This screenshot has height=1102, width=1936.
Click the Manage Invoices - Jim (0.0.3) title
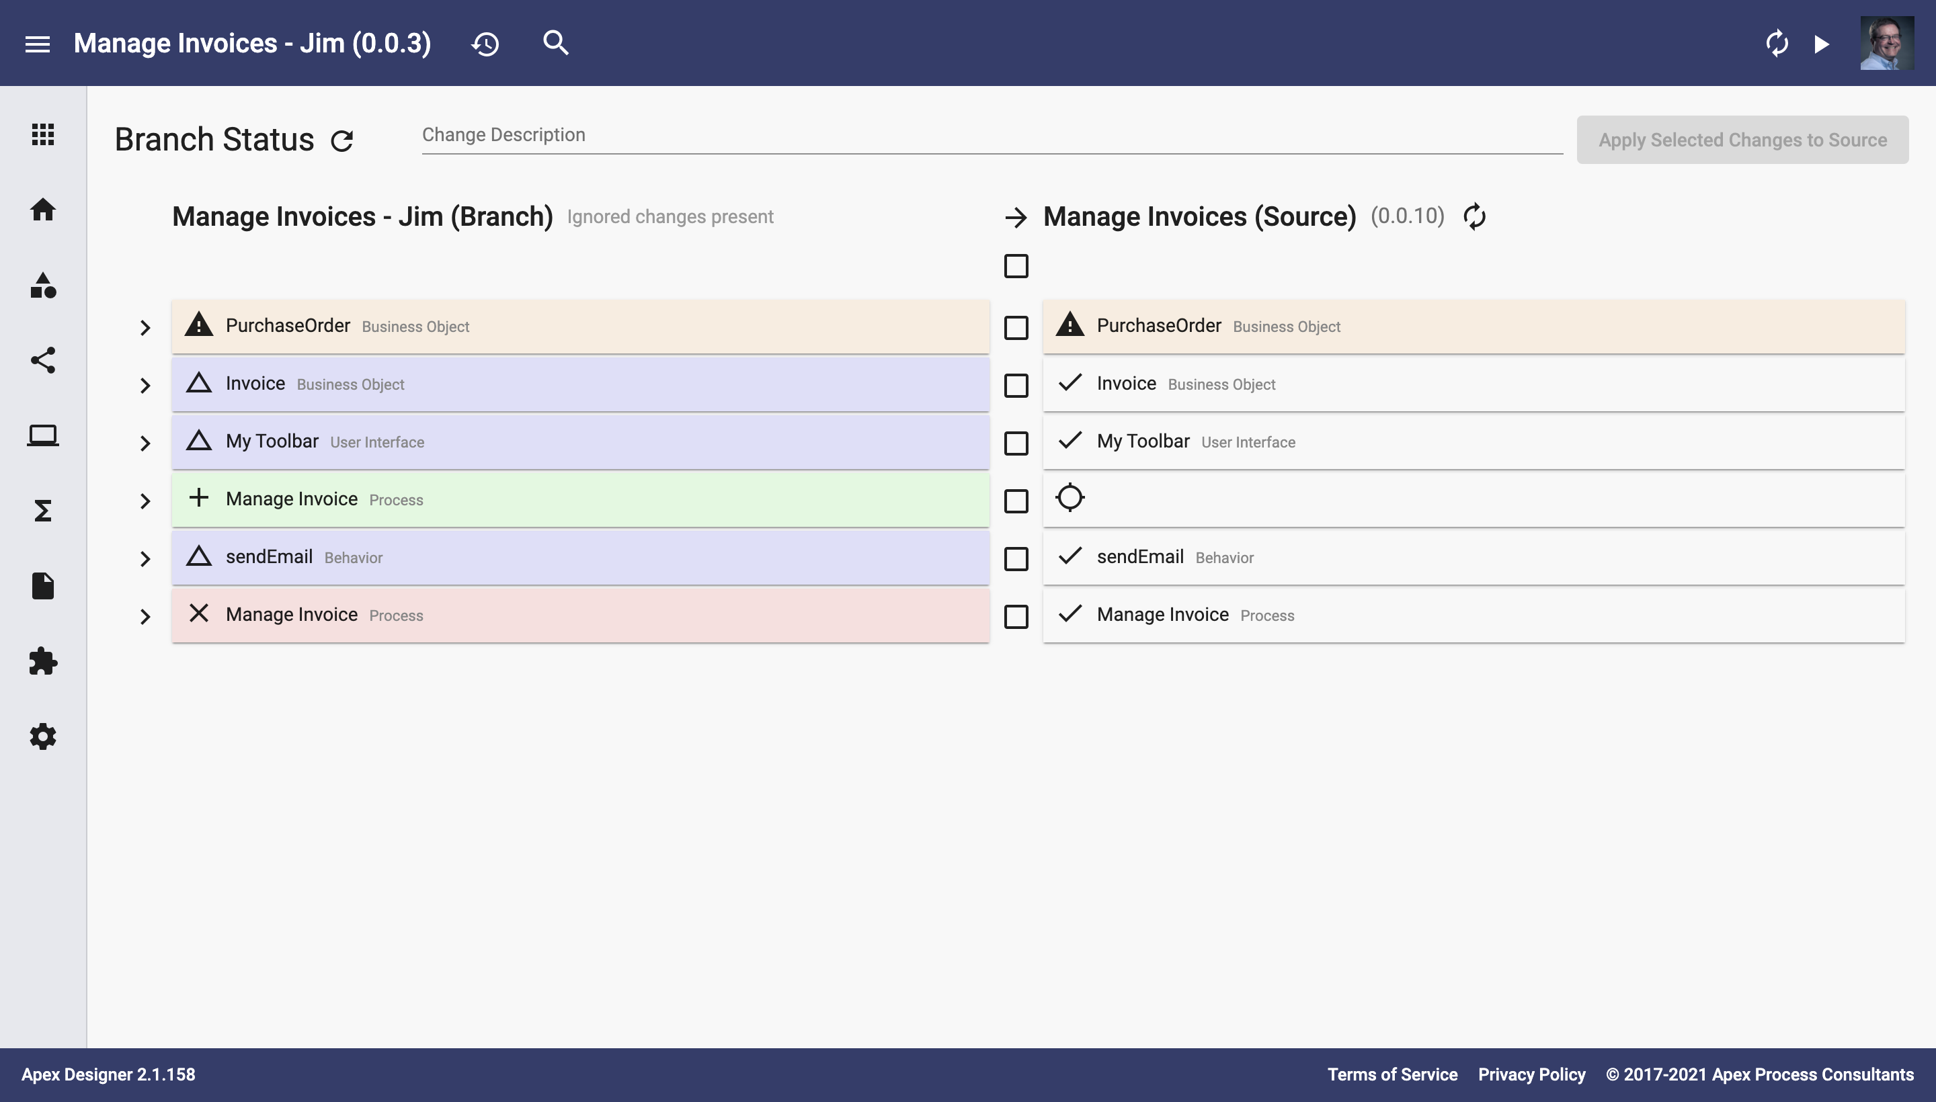tap(252, 43)
